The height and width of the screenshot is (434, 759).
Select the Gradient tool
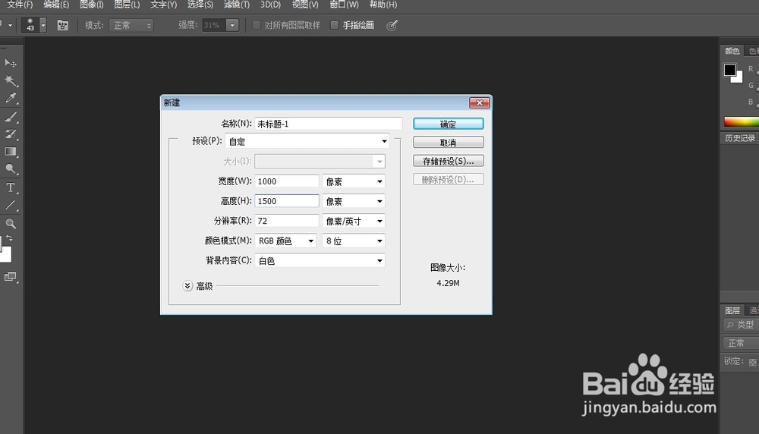pyautogui.click(x=10, y=152)
